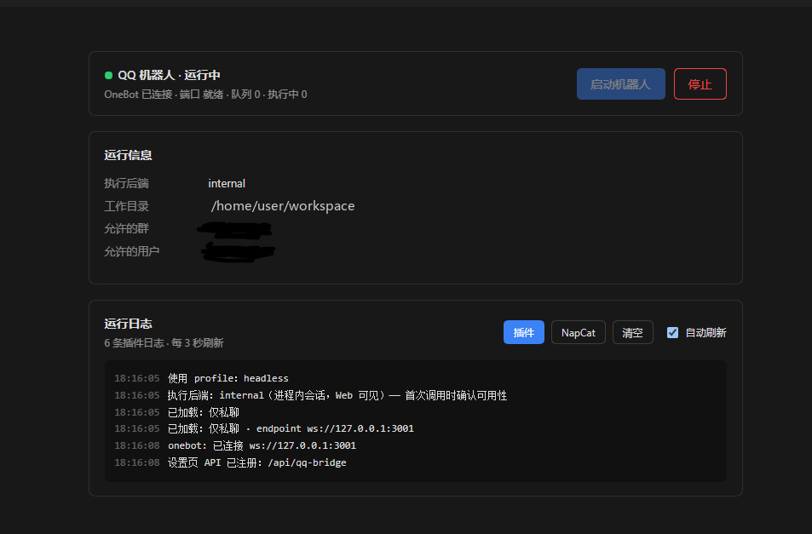Stop the bot with 停止 button
The height and width of the screenshot is (534, 812).
(700, 83)
